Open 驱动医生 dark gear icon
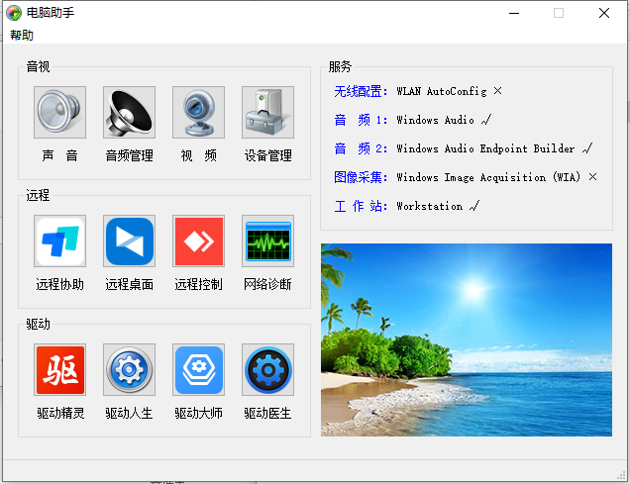Image resolution: width=630 pixels, height=484 pixels. click(x=267, y=369)
